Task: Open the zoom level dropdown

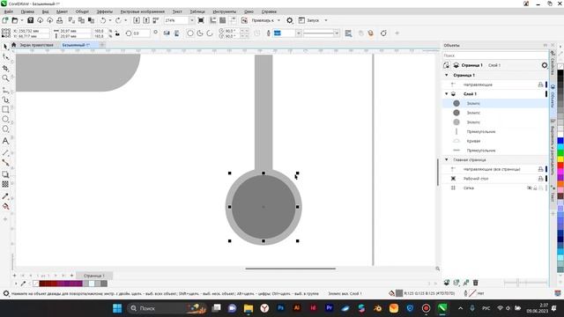Action: (191, 20)
